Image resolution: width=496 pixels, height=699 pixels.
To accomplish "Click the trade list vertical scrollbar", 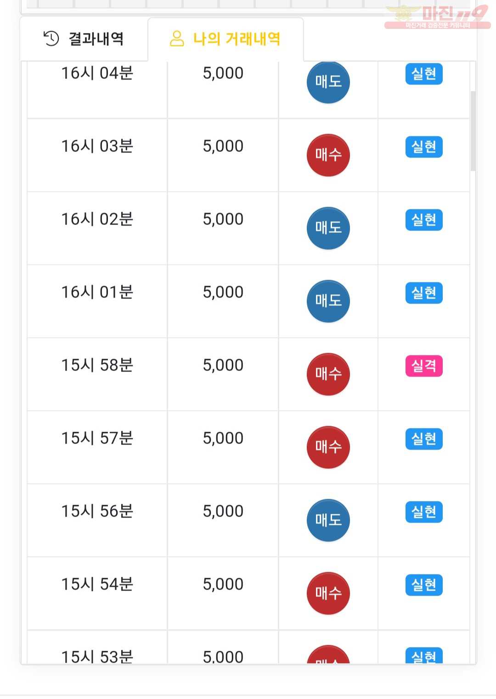I will [x=473, y=131].
